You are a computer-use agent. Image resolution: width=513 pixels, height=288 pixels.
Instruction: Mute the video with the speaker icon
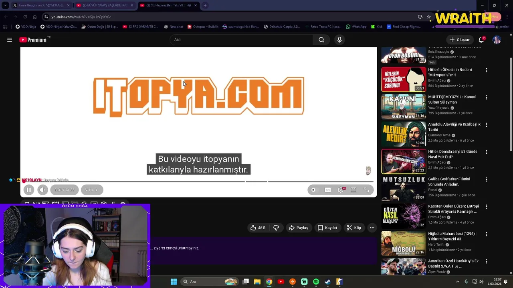42,190
